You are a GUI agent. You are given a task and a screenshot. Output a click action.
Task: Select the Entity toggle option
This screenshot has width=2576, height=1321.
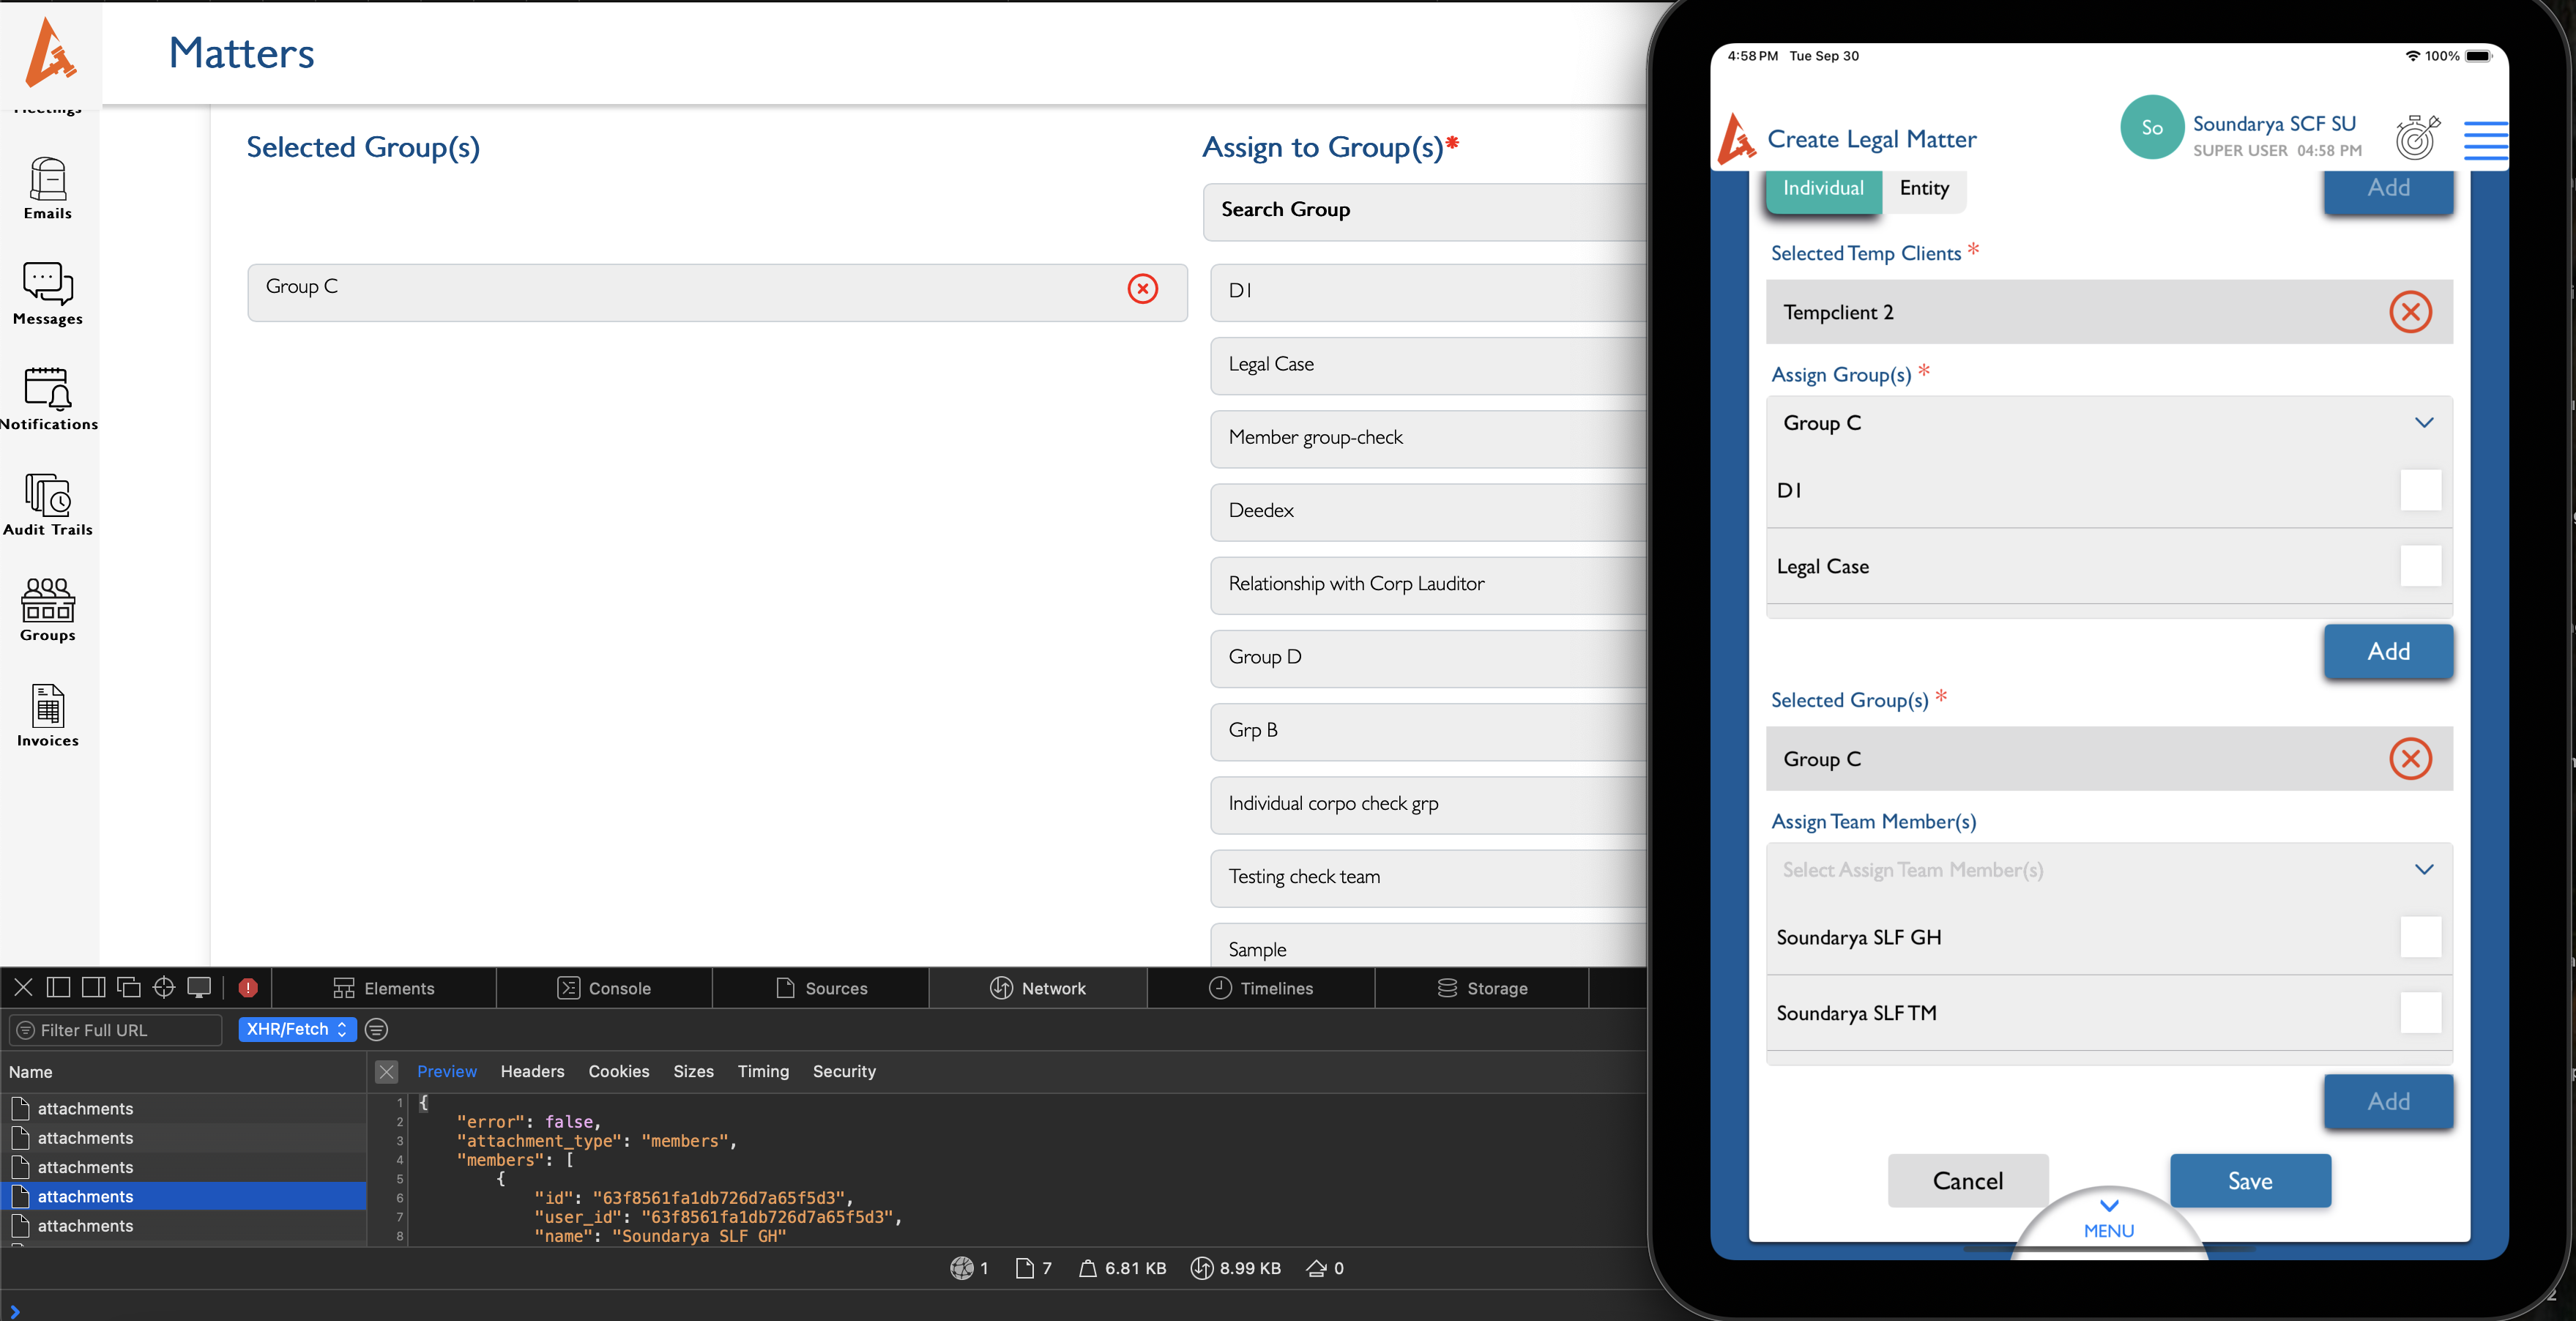(1923, 188)
